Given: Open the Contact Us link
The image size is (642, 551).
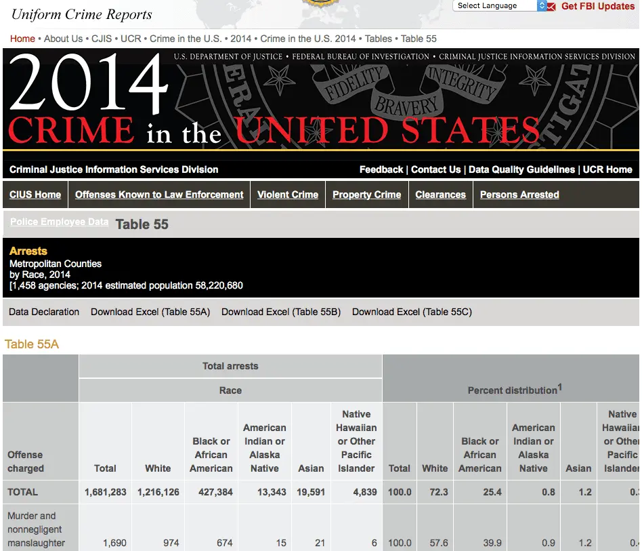Looking at the screenshot, I should (x=435, y=169).
